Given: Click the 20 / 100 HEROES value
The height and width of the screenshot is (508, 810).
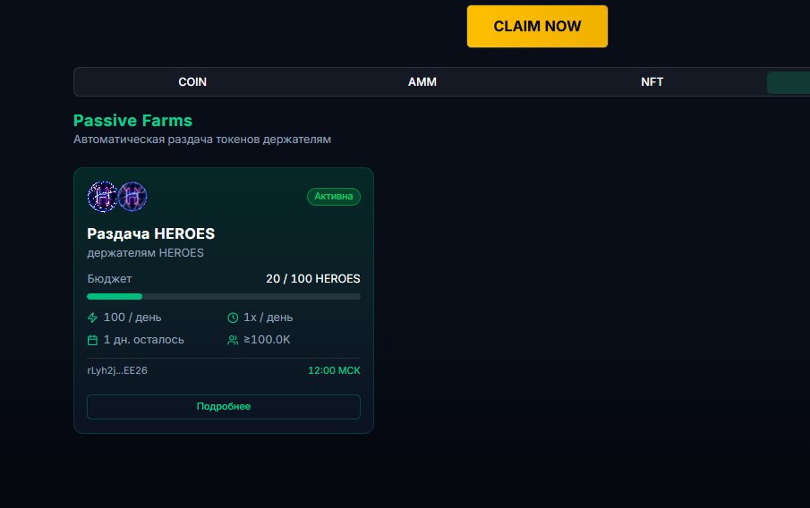Looking at the screenshot, I should pos(313,279).
